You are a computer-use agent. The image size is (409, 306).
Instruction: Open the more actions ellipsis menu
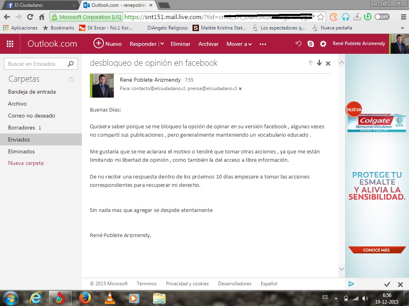pos(262,44)
